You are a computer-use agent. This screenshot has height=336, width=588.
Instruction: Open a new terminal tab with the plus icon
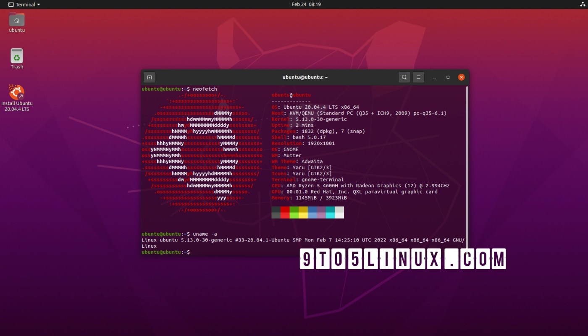(x=149, y=77)
